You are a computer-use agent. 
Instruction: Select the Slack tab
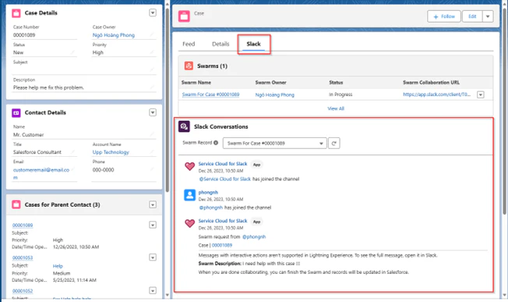tap(253, 44)
